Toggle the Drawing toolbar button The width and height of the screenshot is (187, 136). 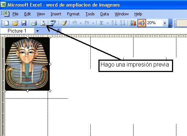point(142,23)
